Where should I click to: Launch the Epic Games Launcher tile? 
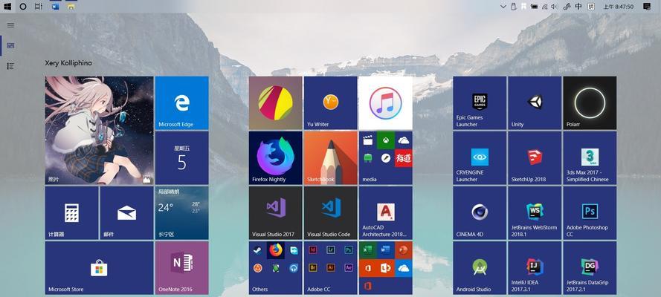pyautogui.click(x=480, y=102)
